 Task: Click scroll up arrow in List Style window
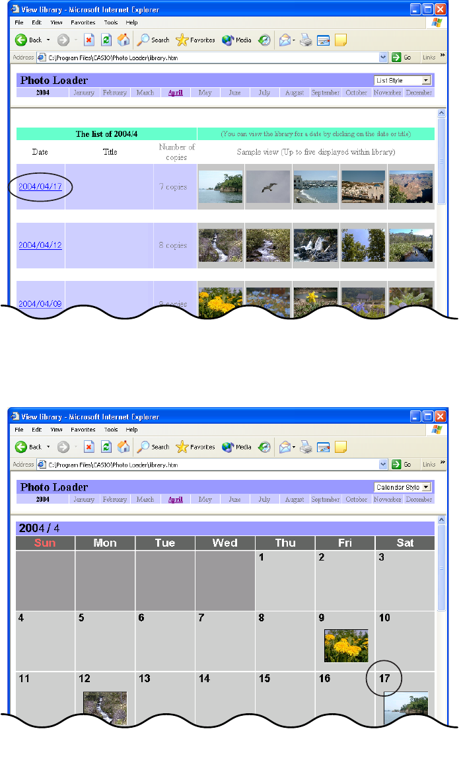[x=442, y=113]
